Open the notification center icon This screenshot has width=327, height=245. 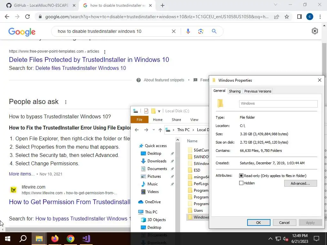pos(316,239)
